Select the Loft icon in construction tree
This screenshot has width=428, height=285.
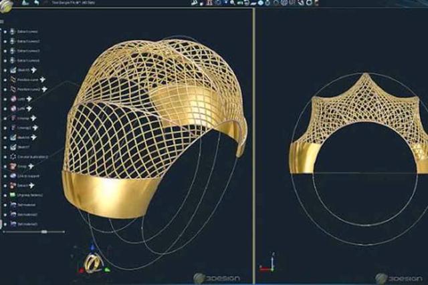pyautogui.click(x=15, y=98)
